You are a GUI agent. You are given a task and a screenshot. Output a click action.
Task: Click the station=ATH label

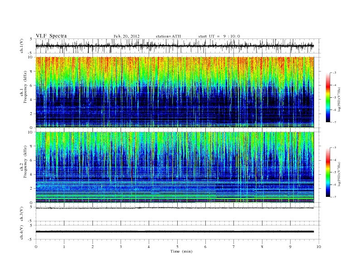[x=168, y=36]
